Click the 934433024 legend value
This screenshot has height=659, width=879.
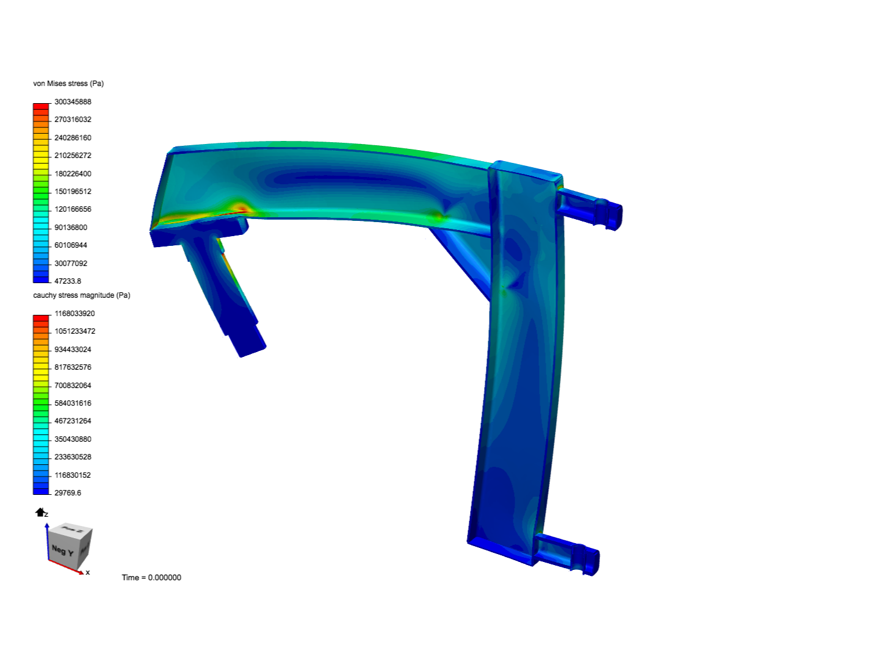(73, 350)
